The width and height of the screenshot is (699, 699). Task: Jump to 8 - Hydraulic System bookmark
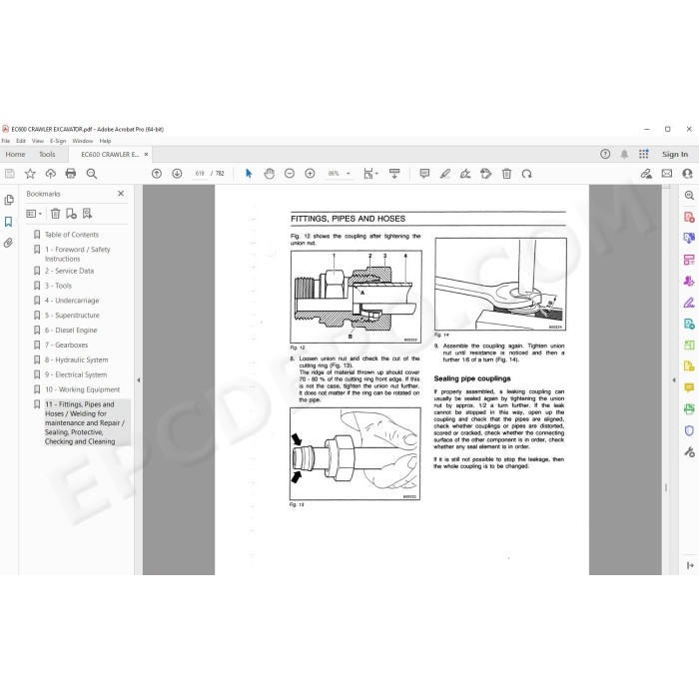pos(76,359)
